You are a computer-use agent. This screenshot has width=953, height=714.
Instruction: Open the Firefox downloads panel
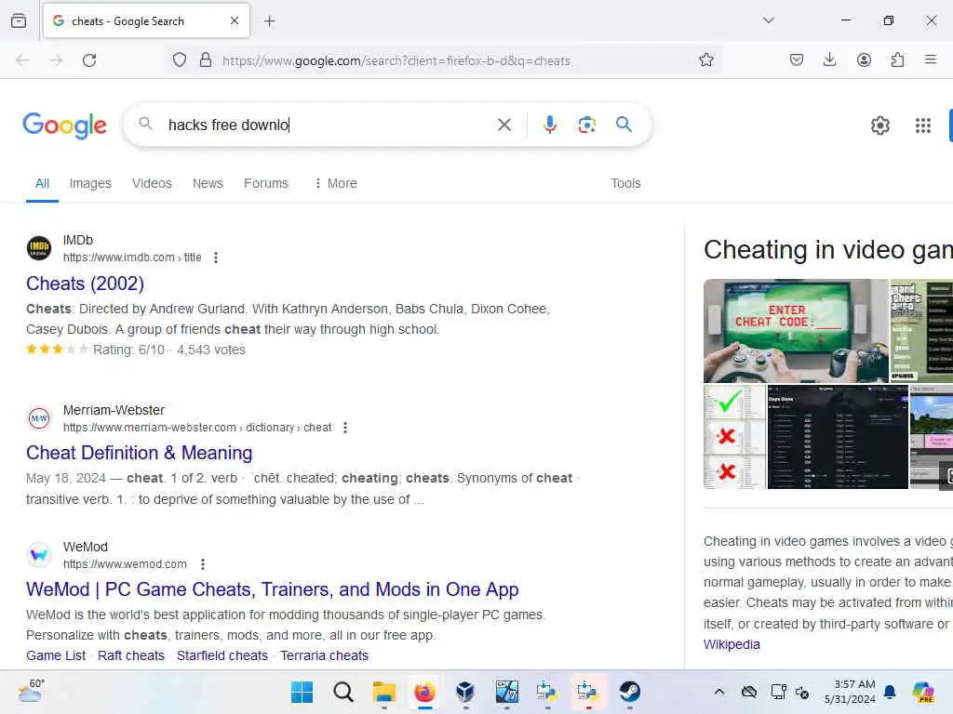pyautogui.click(x=829, y=59)
